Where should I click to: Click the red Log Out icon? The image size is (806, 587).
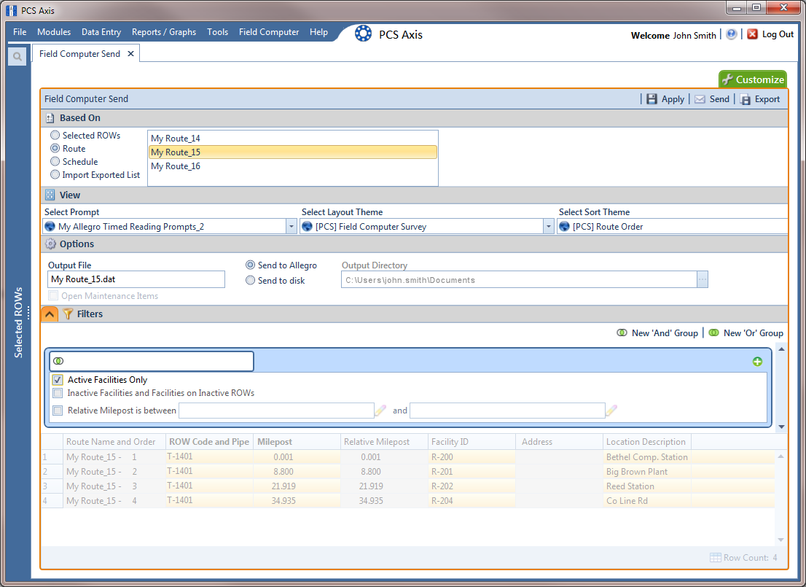pyautogui.click(x=752, y=34)
